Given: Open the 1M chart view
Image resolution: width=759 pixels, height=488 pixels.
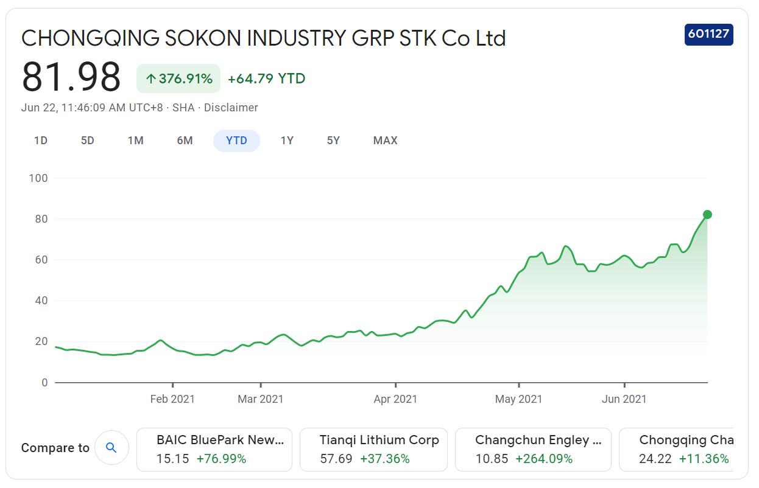Looking at the screenshot, I should coord(136,141).
